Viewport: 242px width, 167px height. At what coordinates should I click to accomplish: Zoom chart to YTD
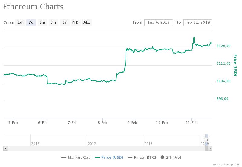pyautogui.click(x=75, y=22)
